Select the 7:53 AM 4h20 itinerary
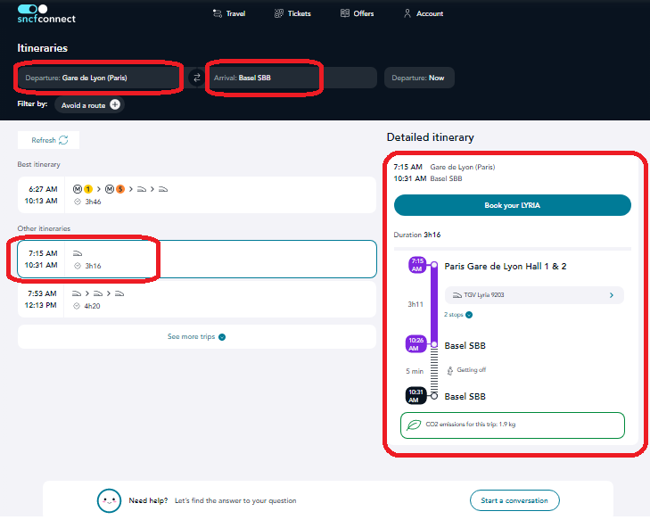This screenshot has width=650, height=528. pos(197,300)
